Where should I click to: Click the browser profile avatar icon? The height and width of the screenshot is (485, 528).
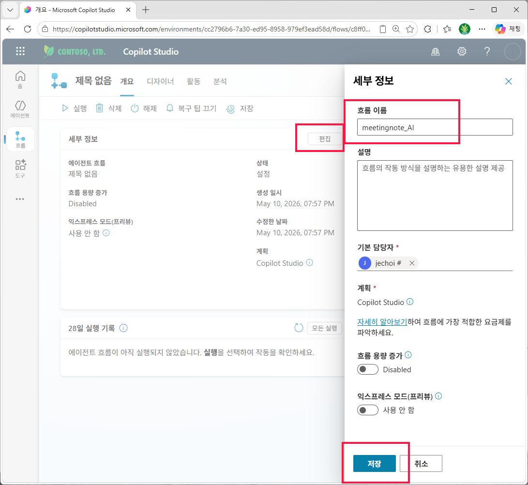(465, 30)
